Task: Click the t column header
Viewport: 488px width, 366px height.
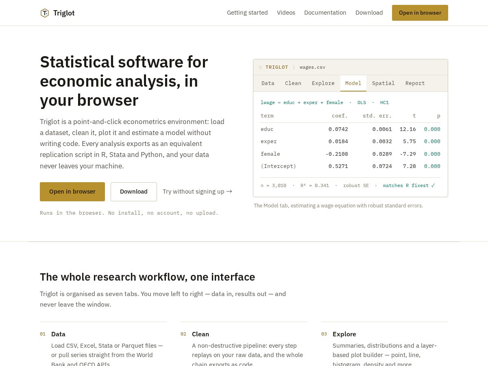Action: 414,116
